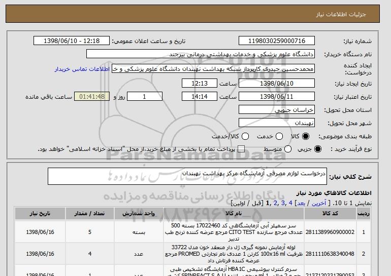This screenshot has width=391, height=276.
Task: Click quantity 5 in row 1
Action: pyautogui.click(x=90, y=232)
